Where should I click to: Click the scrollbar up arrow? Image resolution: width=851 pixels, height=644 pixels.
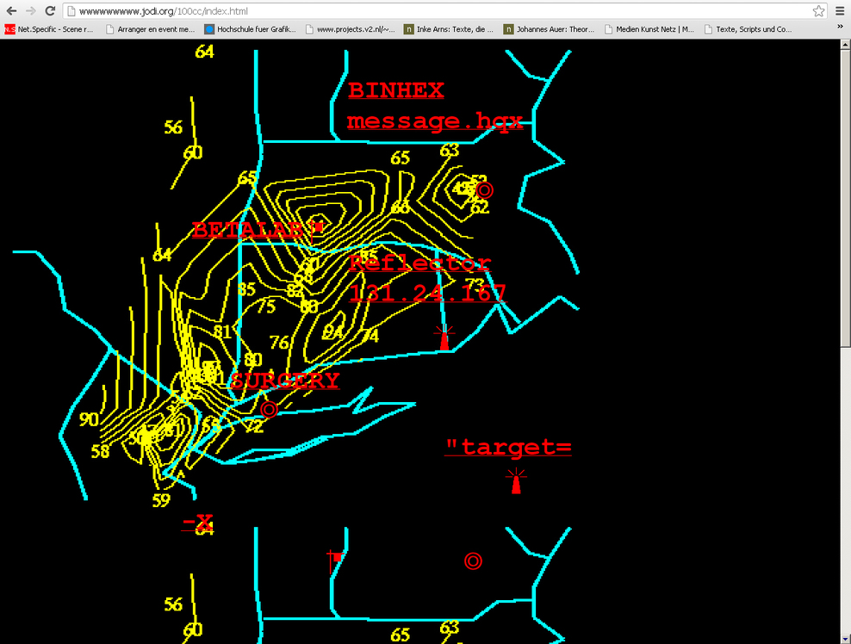845,45
